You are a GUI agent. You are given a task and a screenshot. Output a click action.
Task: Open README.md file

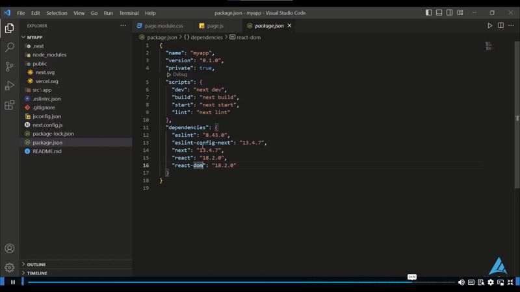76,151
